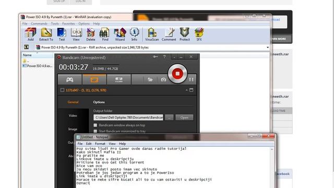Go up one level in WinRAR

coord(27,47)
